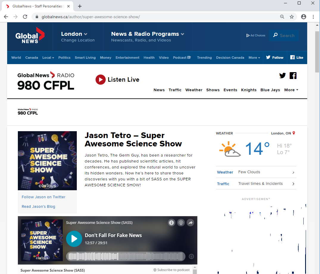The height and width of the screenshot is (274, 320).
Task: Click the browser address bar URL
Action: click(x=91, y=17)
